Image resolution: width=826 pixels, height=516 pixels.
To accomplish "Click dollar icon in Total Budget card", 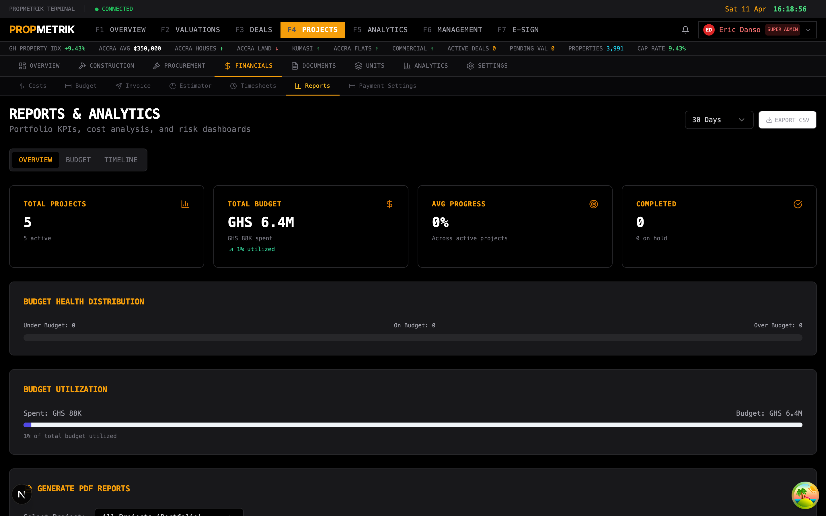I will point(389,204).
